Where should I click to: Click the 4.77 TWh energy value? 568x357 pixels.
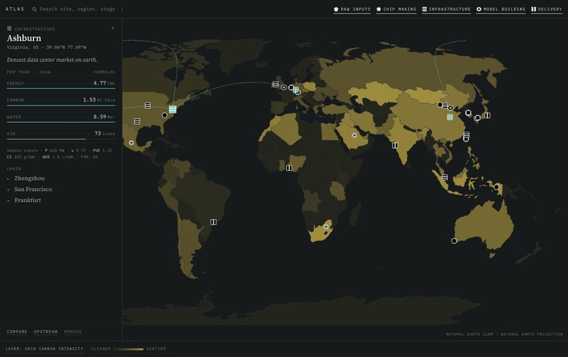click(104, 83)
